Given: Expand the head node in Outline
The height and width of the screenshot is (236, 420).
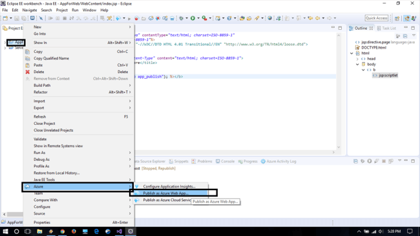Looking at the screenshot, I should 357,59.
